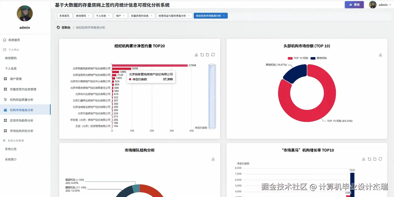Refresh the 经纪机构累计净签约量 chart
The width and height of the screenshot is (394, 197).
(213, 55)
